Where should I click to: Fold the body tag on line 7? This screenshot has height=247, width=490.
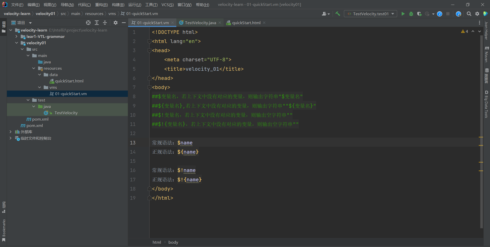(x=150, y=88)
